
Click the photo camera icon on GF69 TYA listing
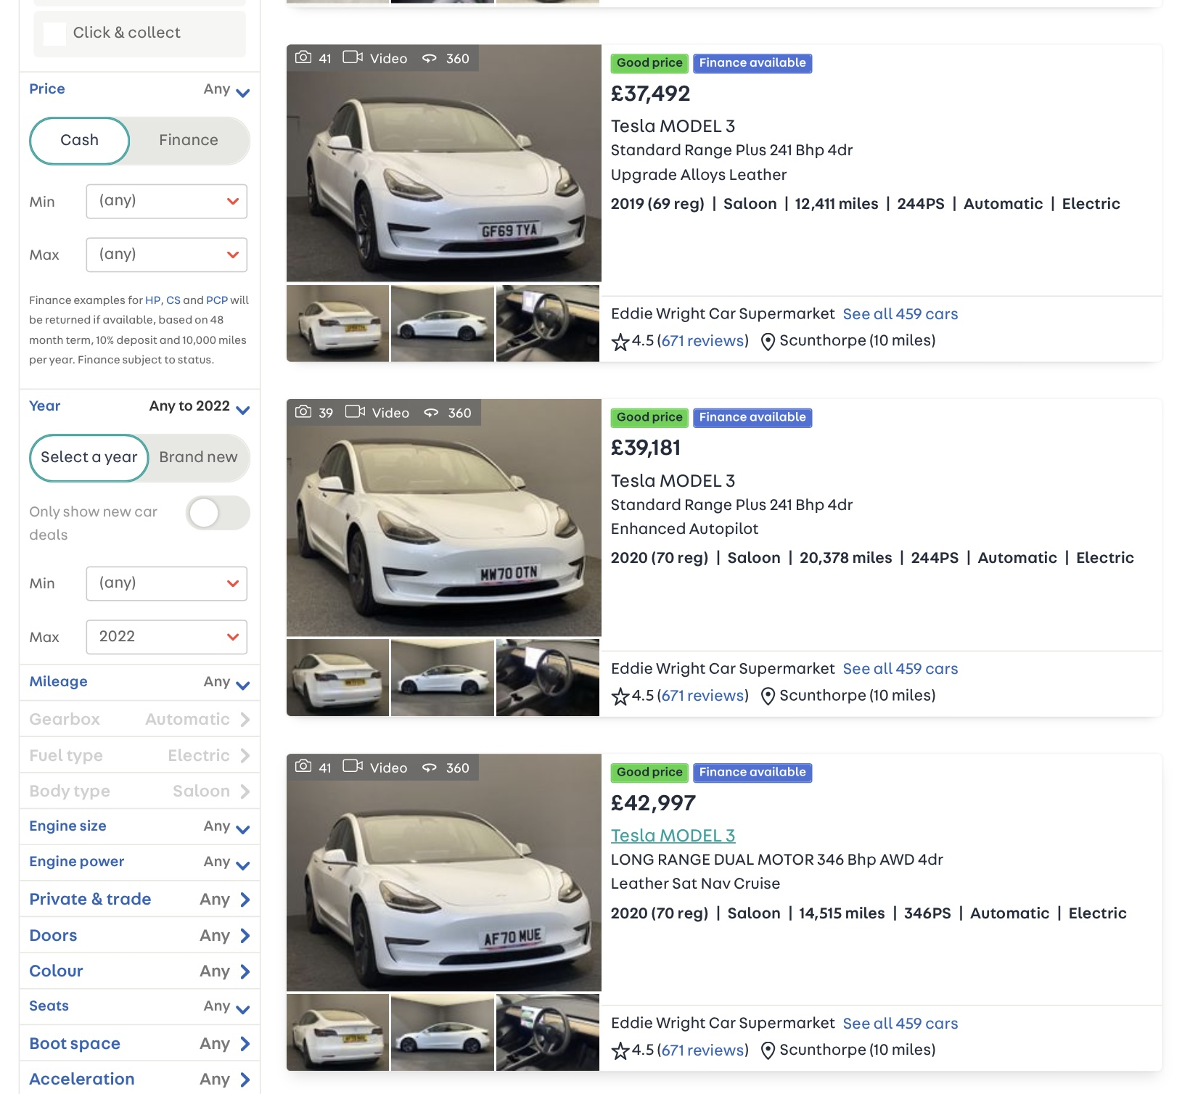(x=303, y=57)
